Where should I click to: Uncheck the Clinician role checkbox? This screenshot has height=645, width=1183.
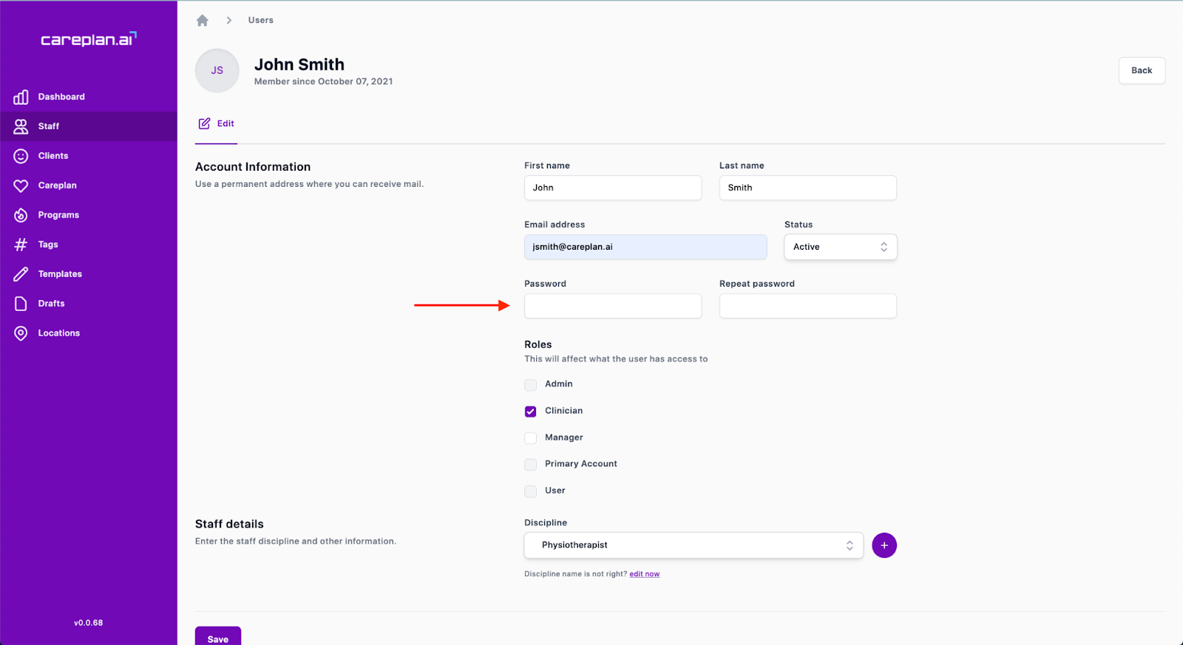(530, 412)
